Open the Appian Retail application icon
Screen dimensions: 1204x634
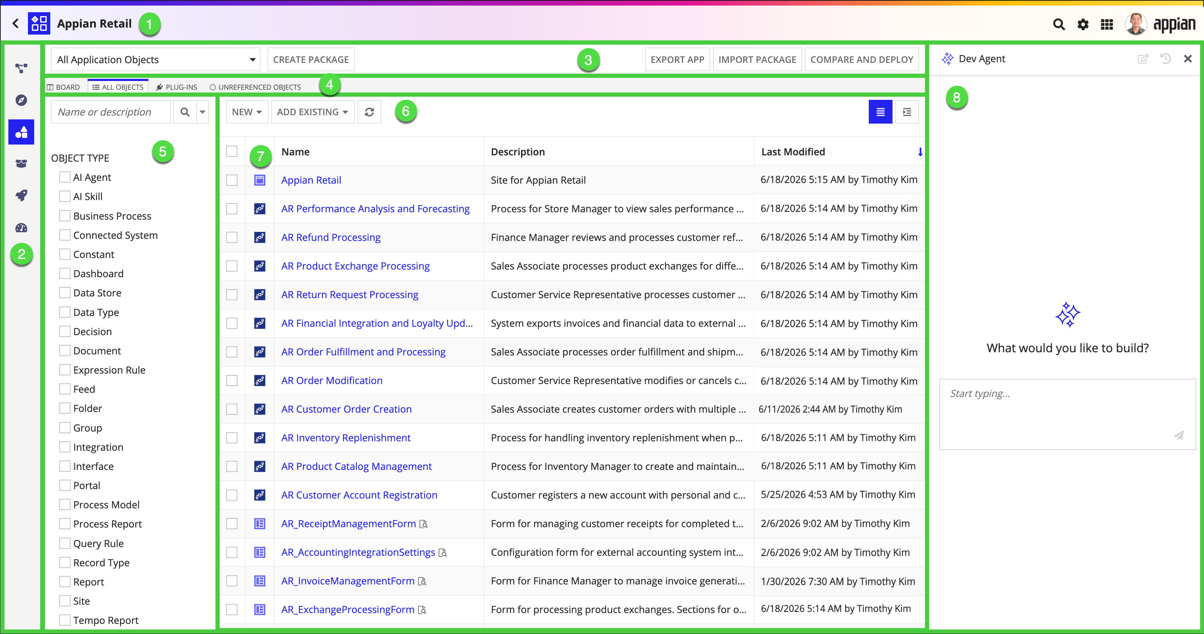(x=39, y=23)
